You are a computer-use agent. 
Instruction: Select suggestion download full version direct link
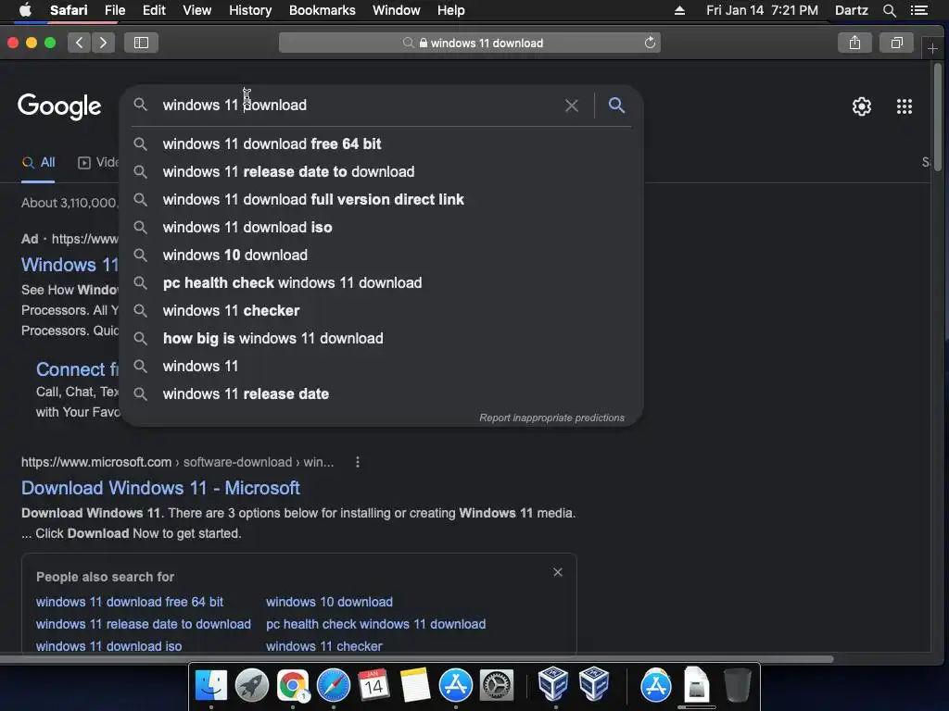pyautogui.click(x=381, y=200)
